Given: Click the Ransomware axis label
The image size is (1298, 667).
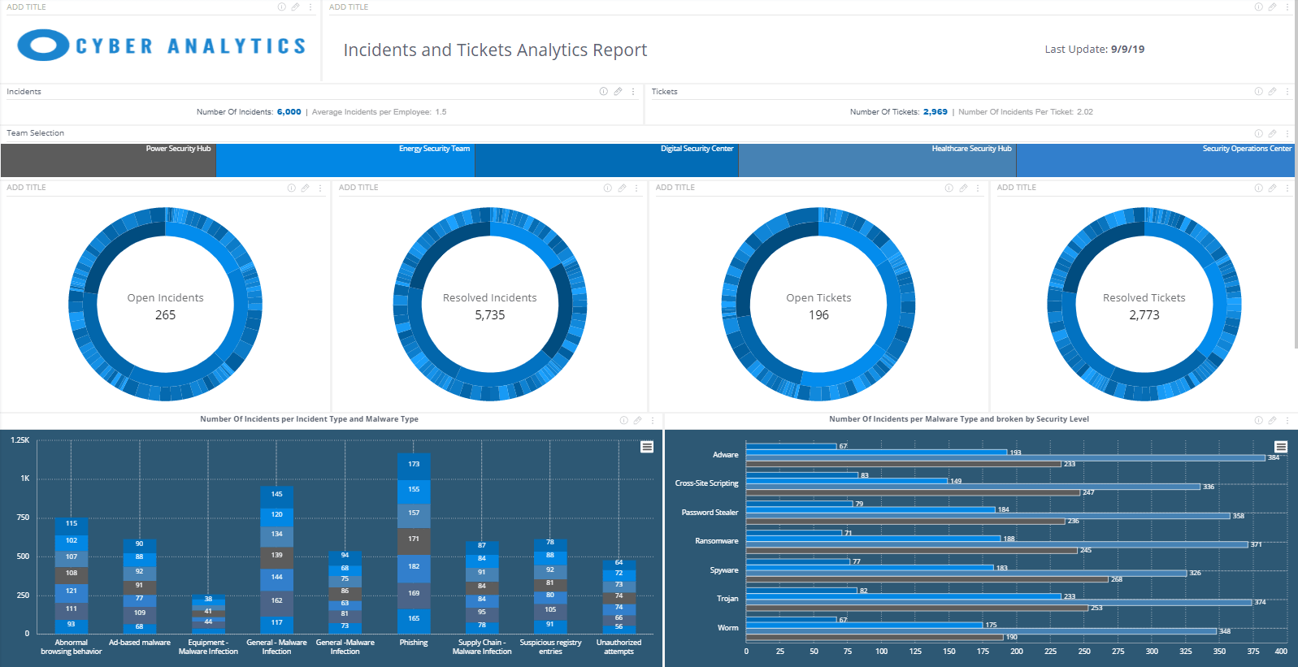Looking at the screenshot, I should coord(717,541).
